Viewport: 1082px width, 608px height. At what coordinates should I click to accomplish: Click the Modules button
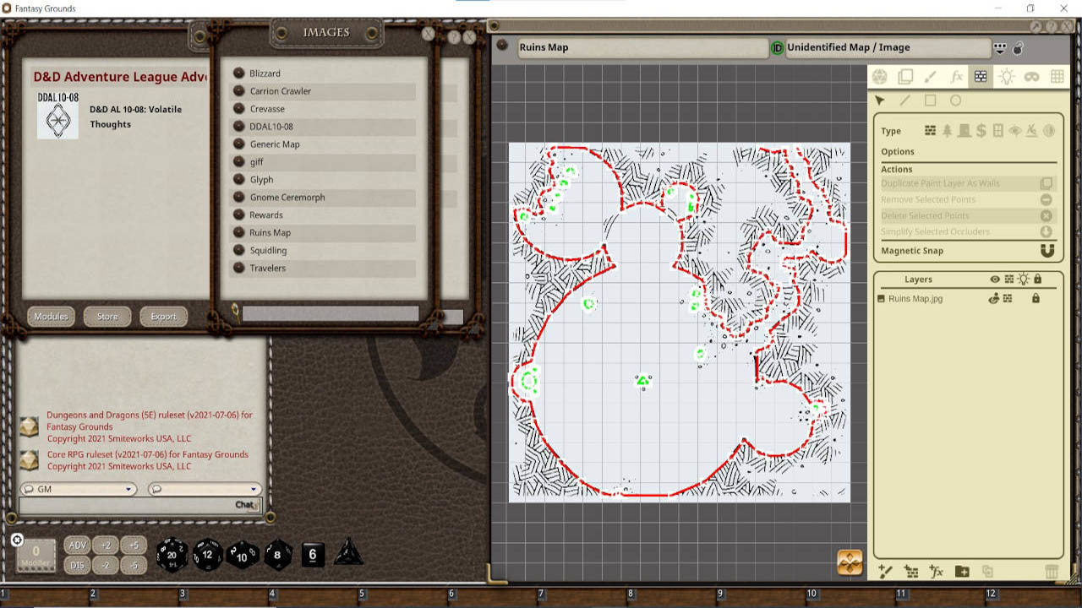pyautogui.click(x=51, y=317)
